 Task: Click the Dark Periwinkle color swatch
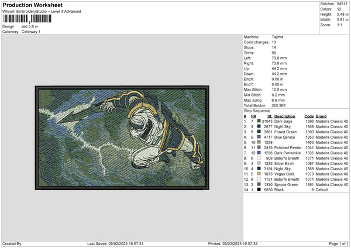tap(259, 152)
